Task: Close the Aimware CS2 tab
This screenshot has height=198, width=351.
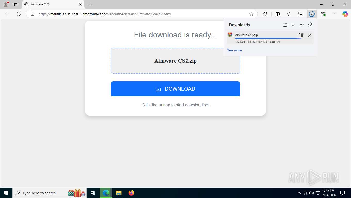Action: 80,4
